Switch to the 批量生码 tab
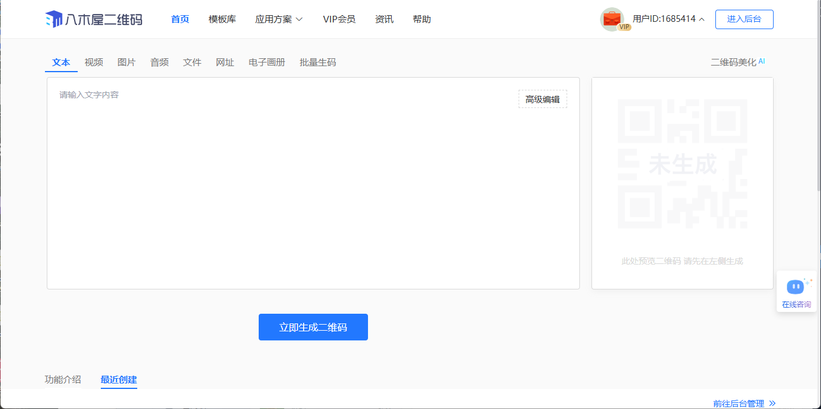This screenshot has width=821, height=409. (x=318, y=63)
